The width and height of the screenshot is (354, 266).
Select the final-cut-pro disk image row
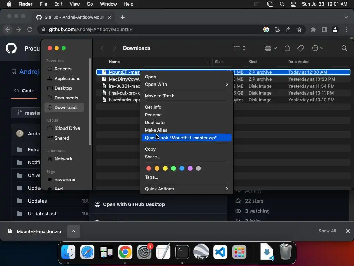coord(223,93)
